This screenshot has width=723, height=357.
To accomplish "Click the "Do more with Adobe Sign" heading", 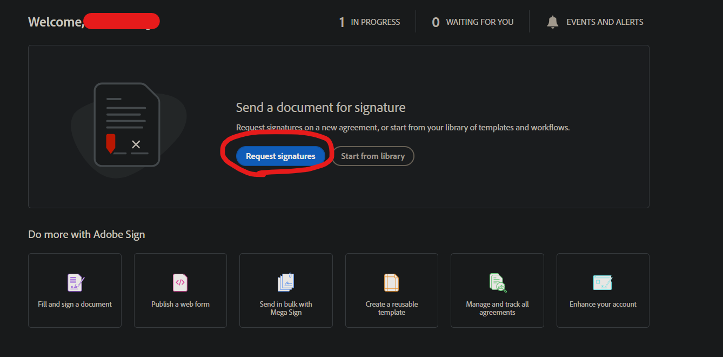I will 86,234.
